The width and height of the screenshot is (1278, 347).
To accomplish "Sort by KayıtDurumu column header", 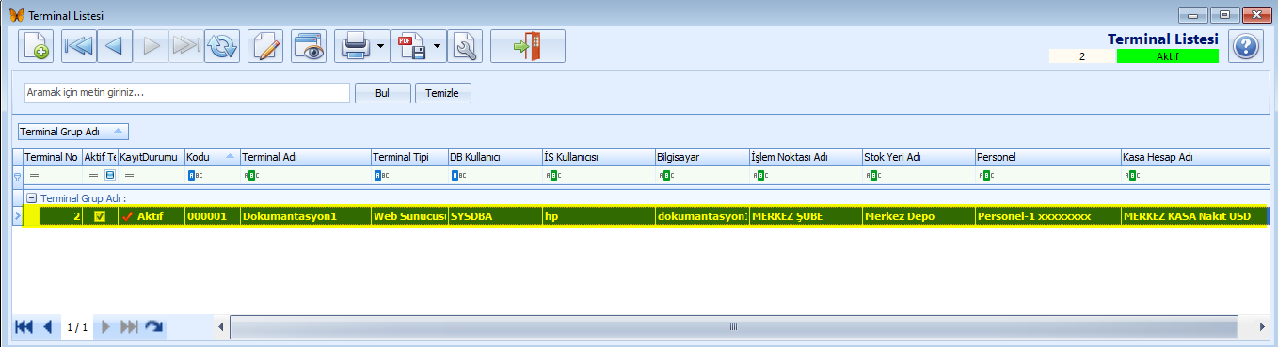I will tap(151, 156).
